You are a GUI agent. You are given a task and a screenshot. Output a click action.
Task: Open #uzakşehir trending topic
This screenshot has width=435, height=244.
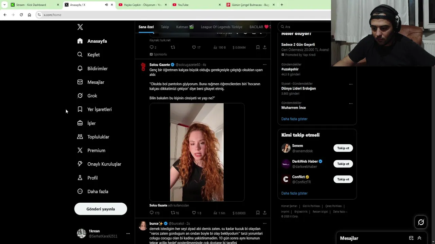[290, 69]
